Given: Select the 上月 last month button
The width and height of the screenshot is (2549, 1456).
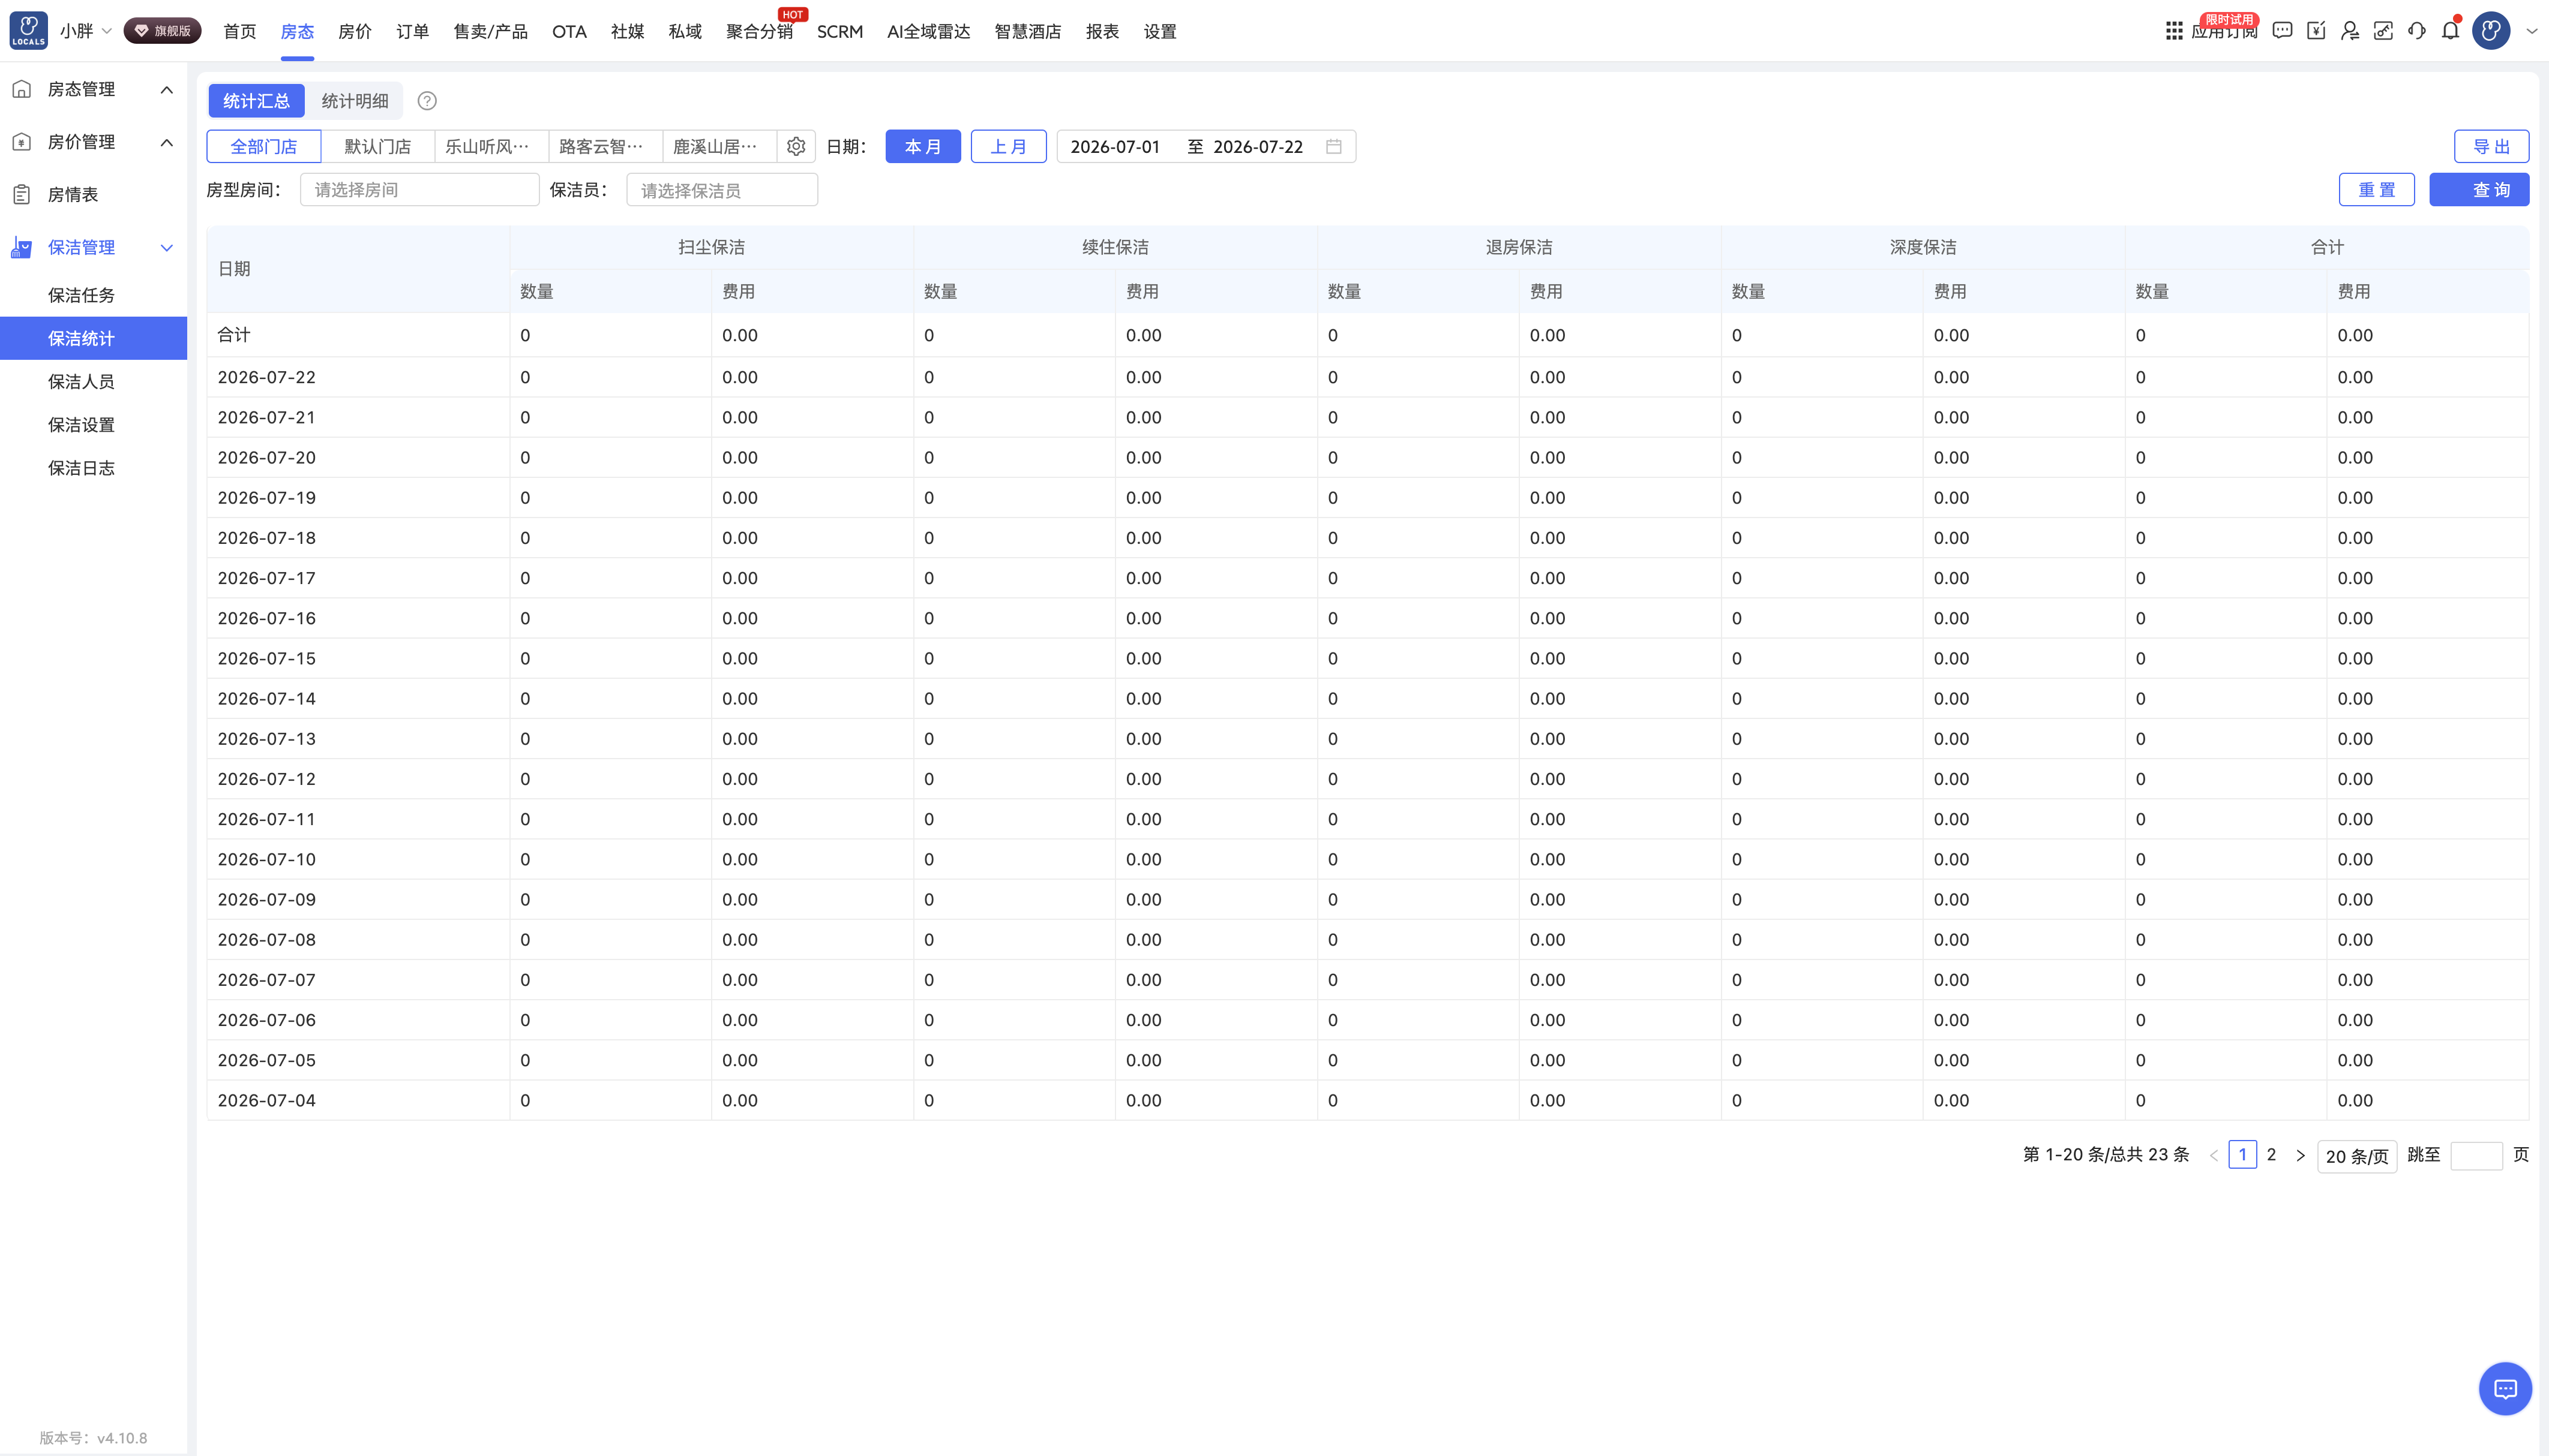Looking at the screenshot, I should (1009, 146).
